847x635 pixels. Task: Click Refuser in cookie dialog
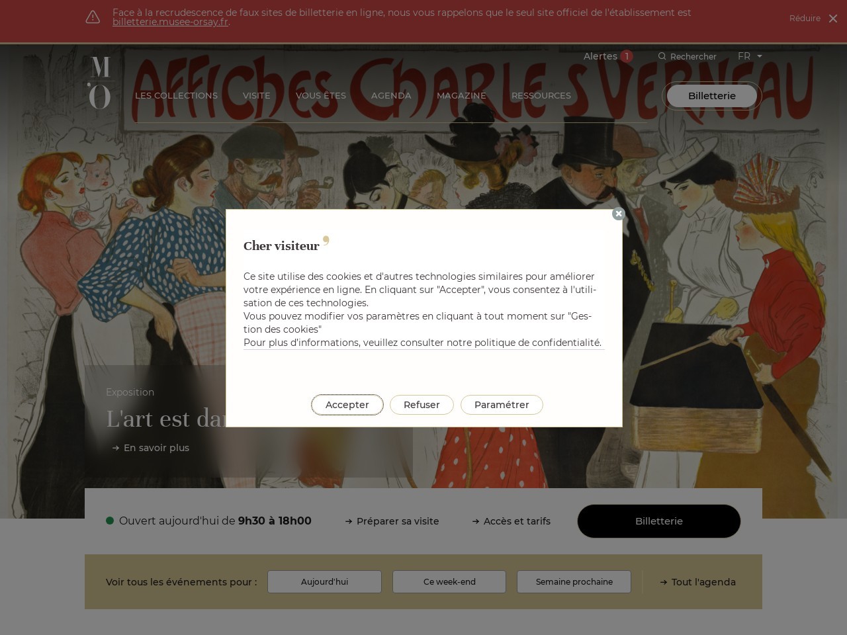422,405
